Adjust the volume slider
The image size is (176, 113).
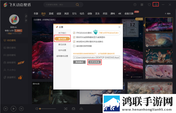pos(48,109)
